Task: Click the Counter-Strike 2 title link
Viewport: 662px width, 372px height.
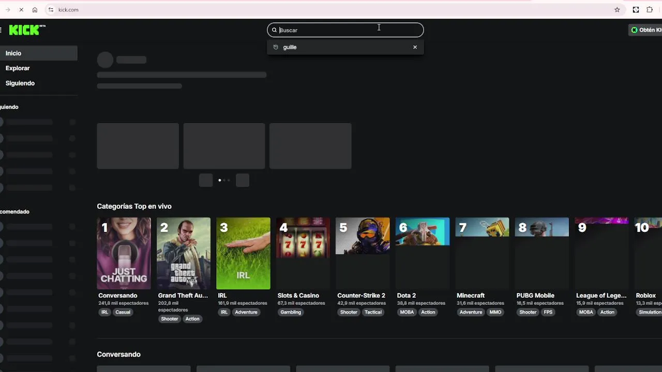Action: pos(361,296)
